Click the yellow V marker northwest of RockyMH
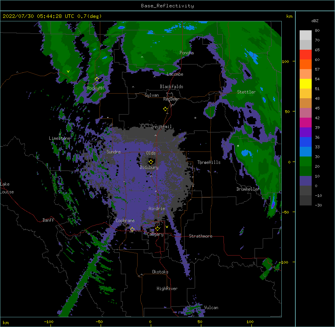335x327 pixels. click(x=68, y=71)
